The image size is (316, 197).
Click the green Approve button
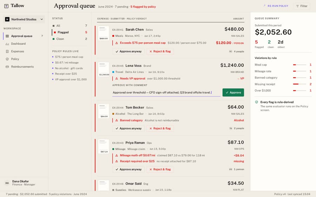coord(233,93)
